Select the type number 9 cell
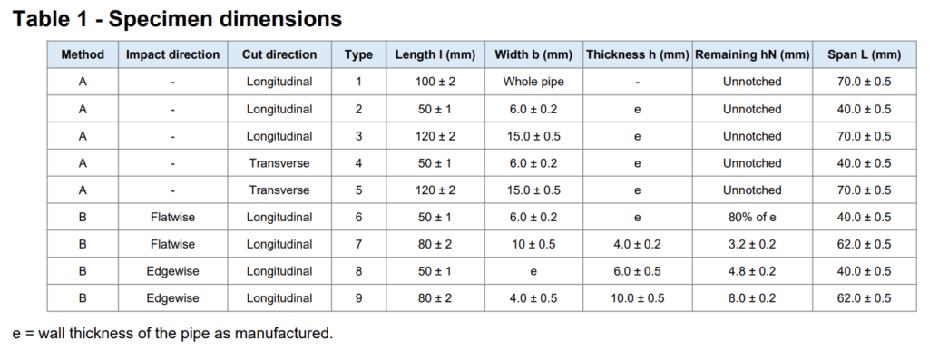Screen dimensions: 929x351 [358, 298]
